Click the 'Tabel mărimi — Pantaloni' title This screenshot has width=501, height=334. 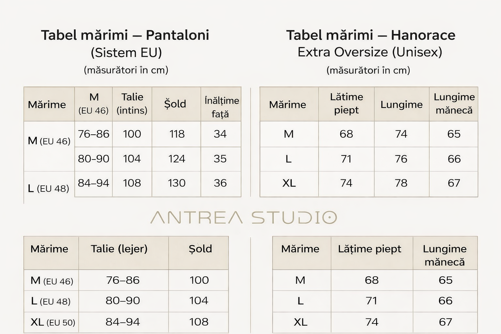[x=125, y=35]
